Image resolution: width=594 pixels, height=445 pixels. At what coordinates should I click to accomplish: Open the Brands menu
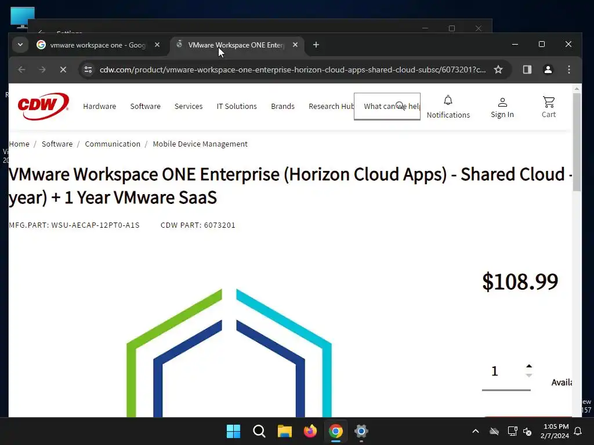pyautogui.click(x=282, y=107)
